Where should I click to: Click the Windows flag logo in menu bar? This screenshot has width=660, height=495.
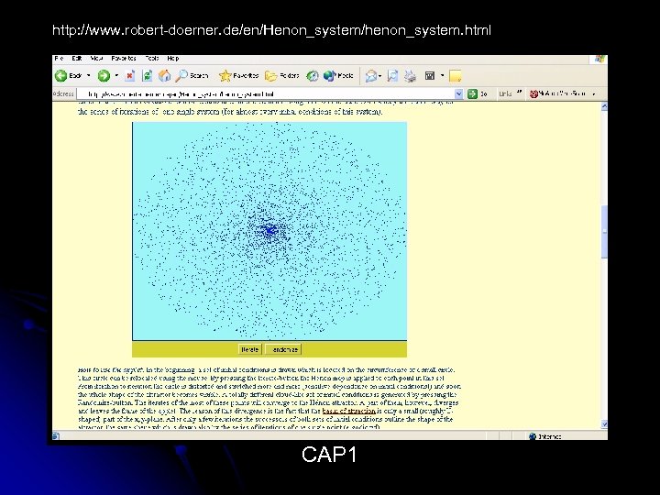click(599, 59)
